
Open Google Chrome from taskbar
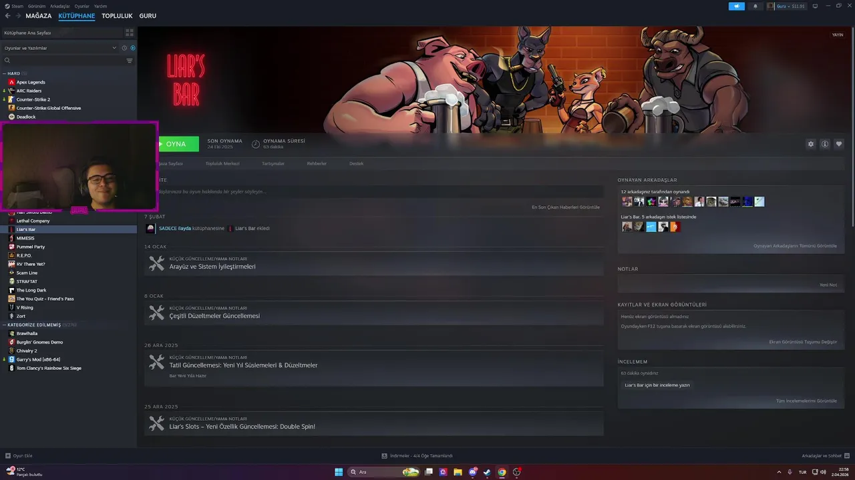[502, 472]
